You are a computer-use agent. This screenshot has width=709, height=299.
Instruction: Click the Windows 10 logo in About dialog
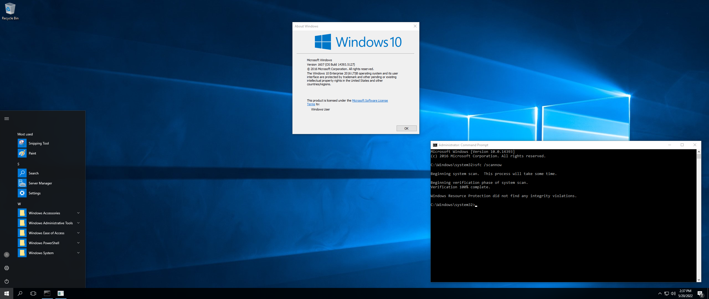click(358, 42)
